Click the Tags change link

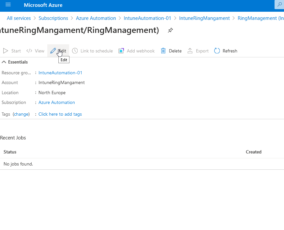pos(21,114)
